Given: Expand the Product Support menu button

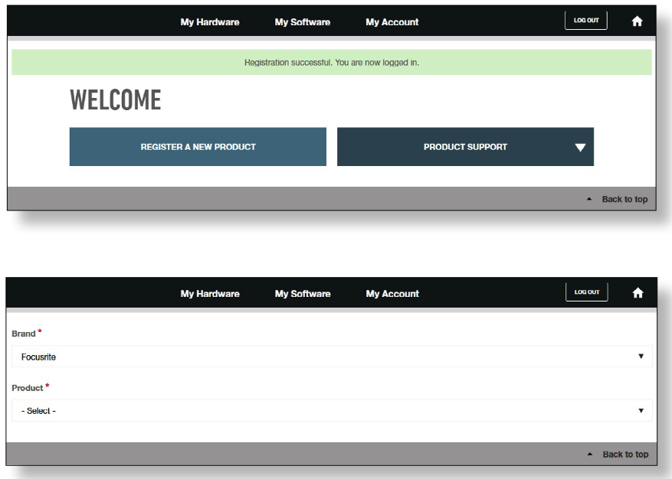Looking at the screenshot, I should pyautogui.click(x=464, y=147).
